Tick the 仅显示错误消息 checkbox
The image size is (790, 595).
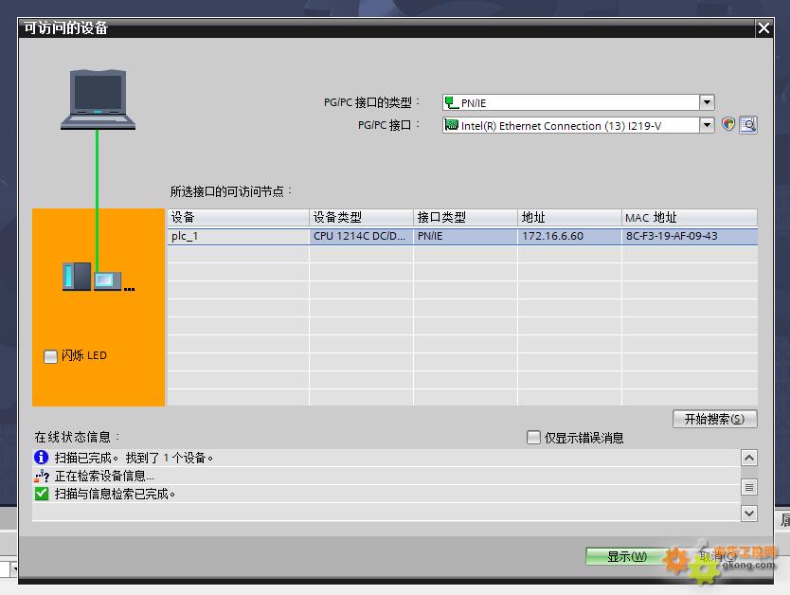533,438
